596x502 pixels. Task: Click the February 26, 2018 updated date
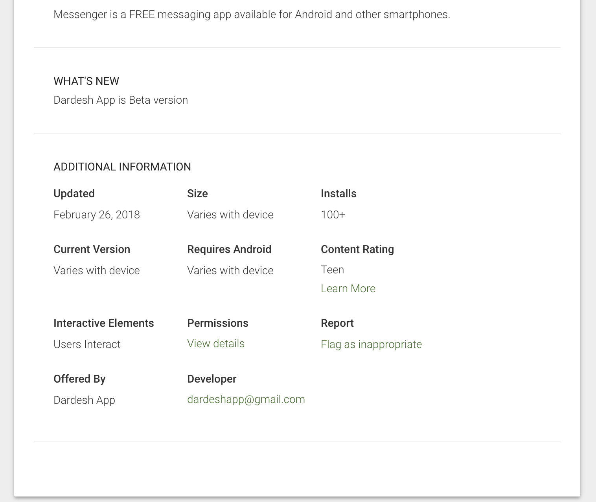tap(97, 215)
